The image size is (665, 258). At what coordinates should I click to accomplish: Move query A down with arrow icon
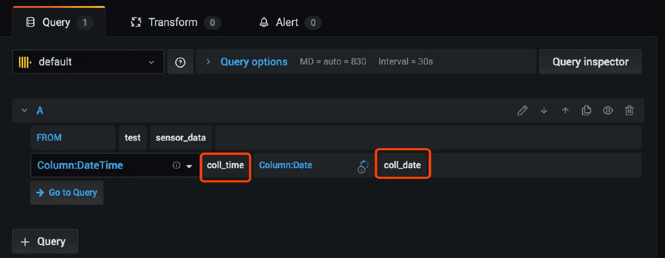click(x=544, y=110)
